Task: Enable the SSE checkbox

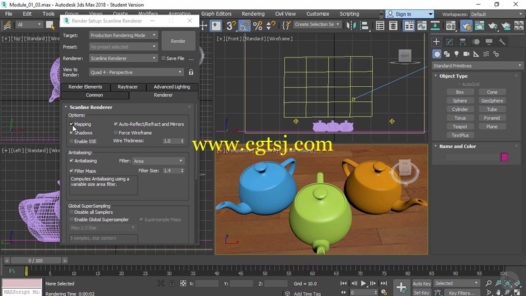Action: point(72,141)
